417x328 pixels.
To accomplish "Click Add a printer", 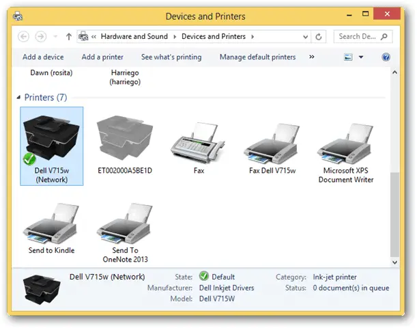I will click(102, 57).
